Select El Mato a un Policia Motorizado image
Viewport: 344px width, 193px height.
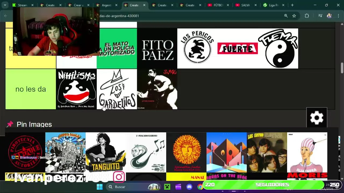(117, 49)
